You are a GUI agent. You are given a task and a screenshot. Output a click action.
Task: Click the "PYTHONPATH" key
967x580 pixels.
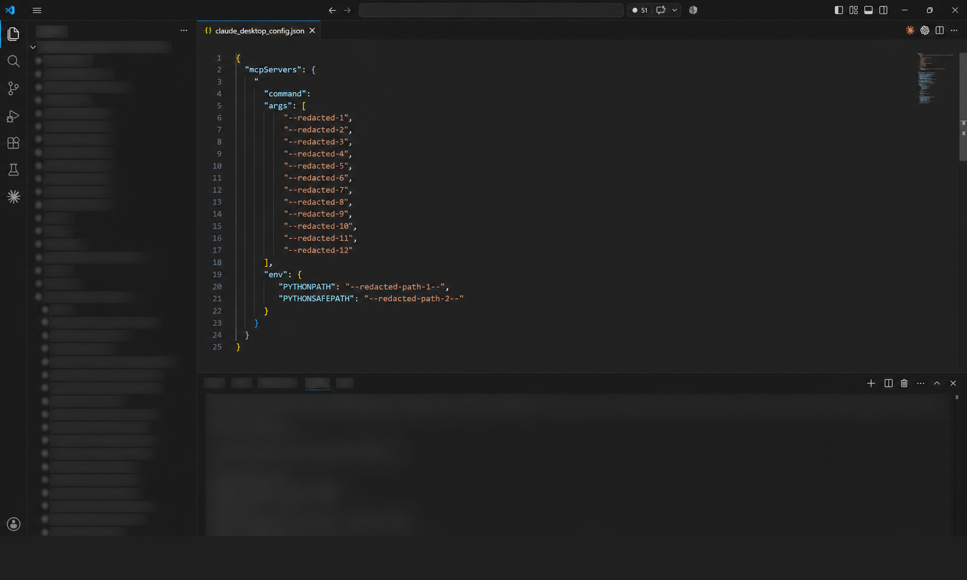pyautogui.click(x=307, y=287)
